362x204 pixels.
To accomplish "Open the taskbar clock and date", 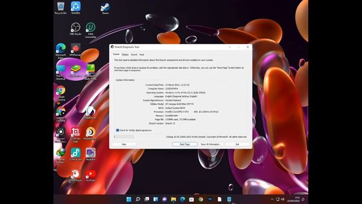I will tap(294, 199).
